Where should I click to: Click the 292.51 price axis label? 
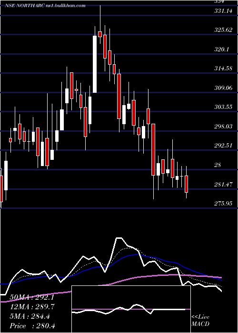tap(223, 146)
